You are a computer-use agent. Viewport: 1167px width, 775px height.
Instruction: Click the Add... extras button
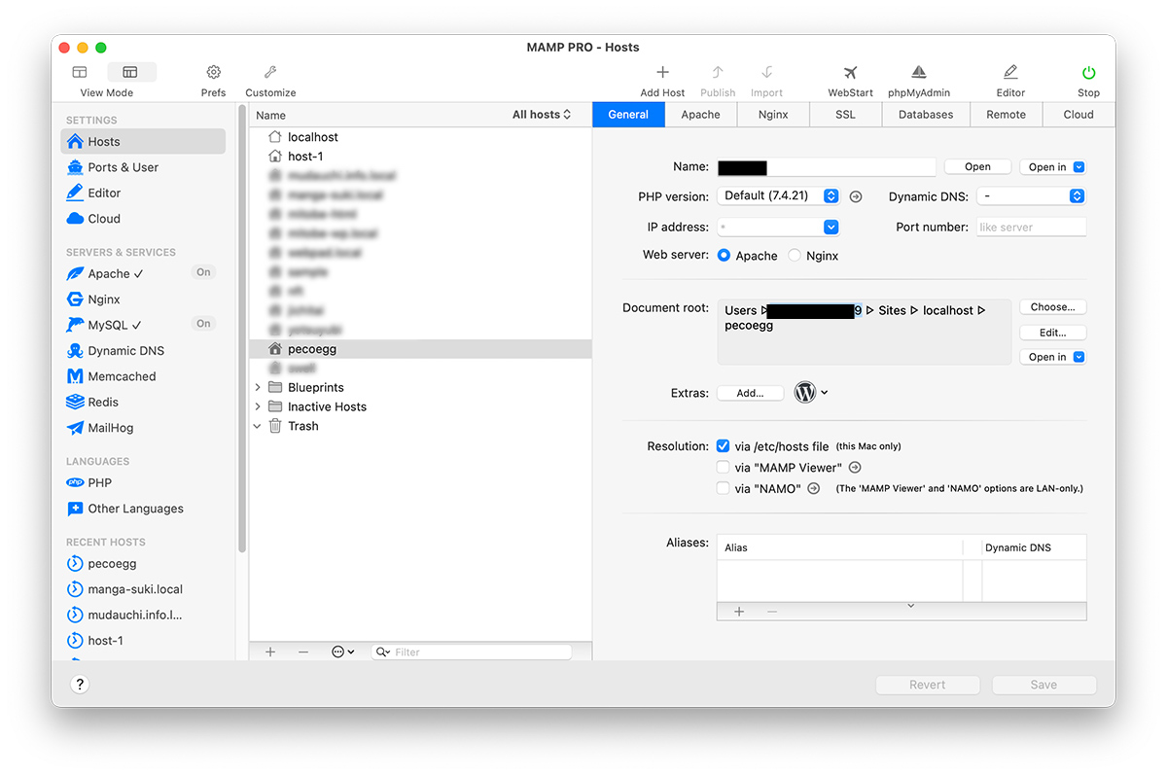click(x=750, y=394)
